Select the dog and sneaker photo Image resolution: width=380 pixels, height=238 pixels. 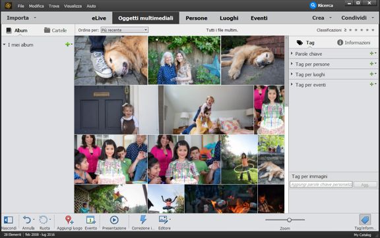(111, 60)
